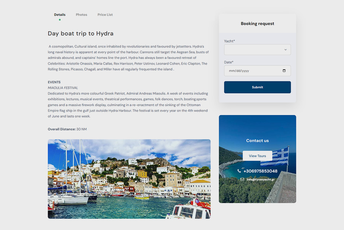The image size is (344, 230).
Task: Click the Date* field label
Action: tap(228, 62)
